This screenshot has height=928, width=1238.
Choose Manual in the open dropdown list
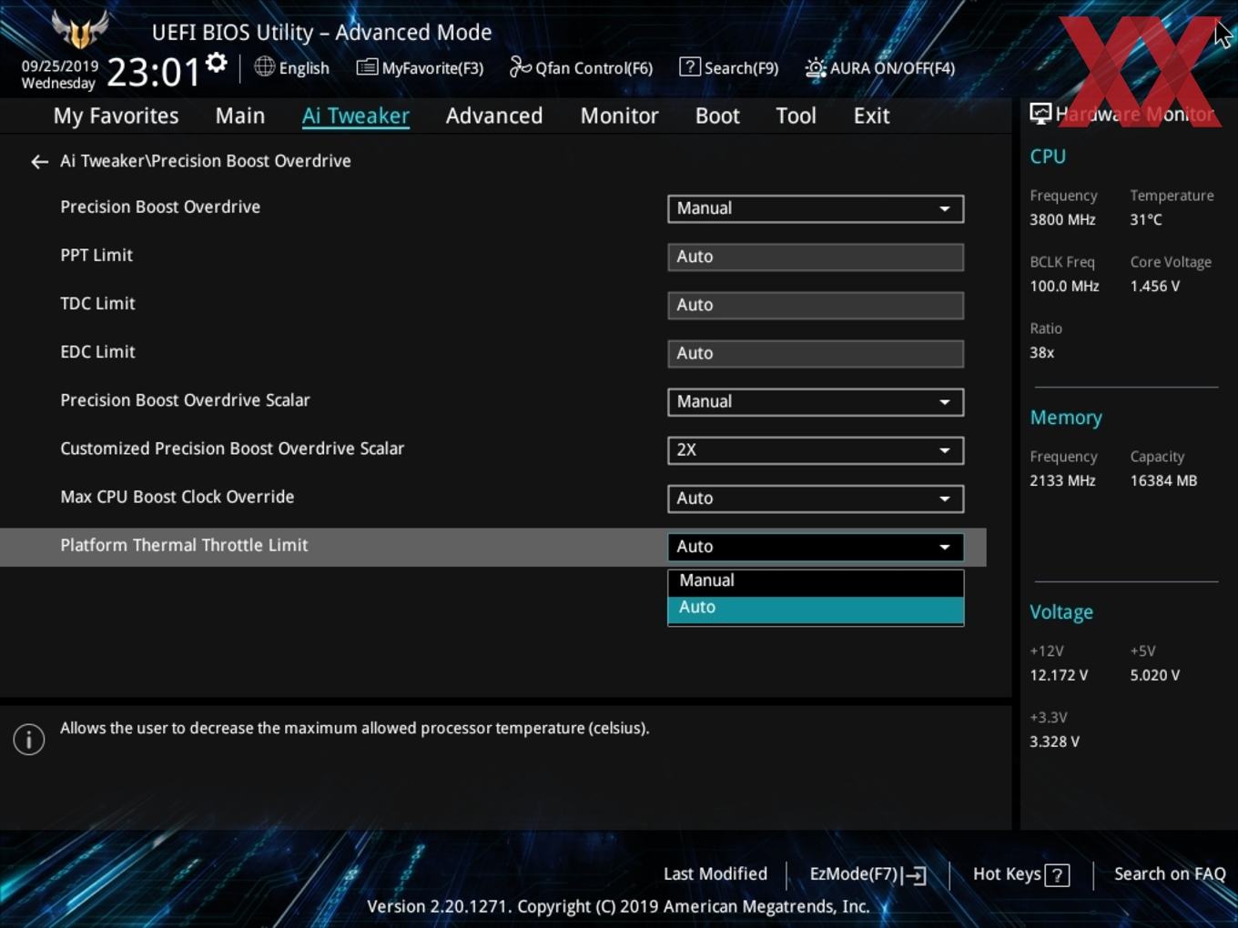click(x=816, y=581)
